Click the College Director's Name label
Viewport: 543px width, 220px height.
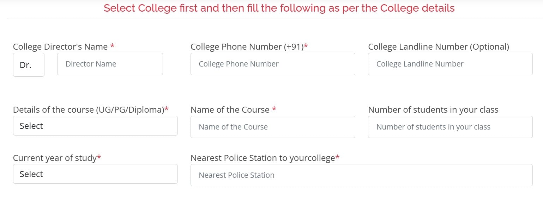click(60, 46)
